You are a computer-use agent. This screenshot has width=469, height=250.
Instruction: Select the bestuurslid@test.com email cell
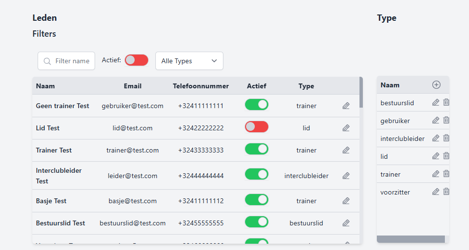pos(133,223)
